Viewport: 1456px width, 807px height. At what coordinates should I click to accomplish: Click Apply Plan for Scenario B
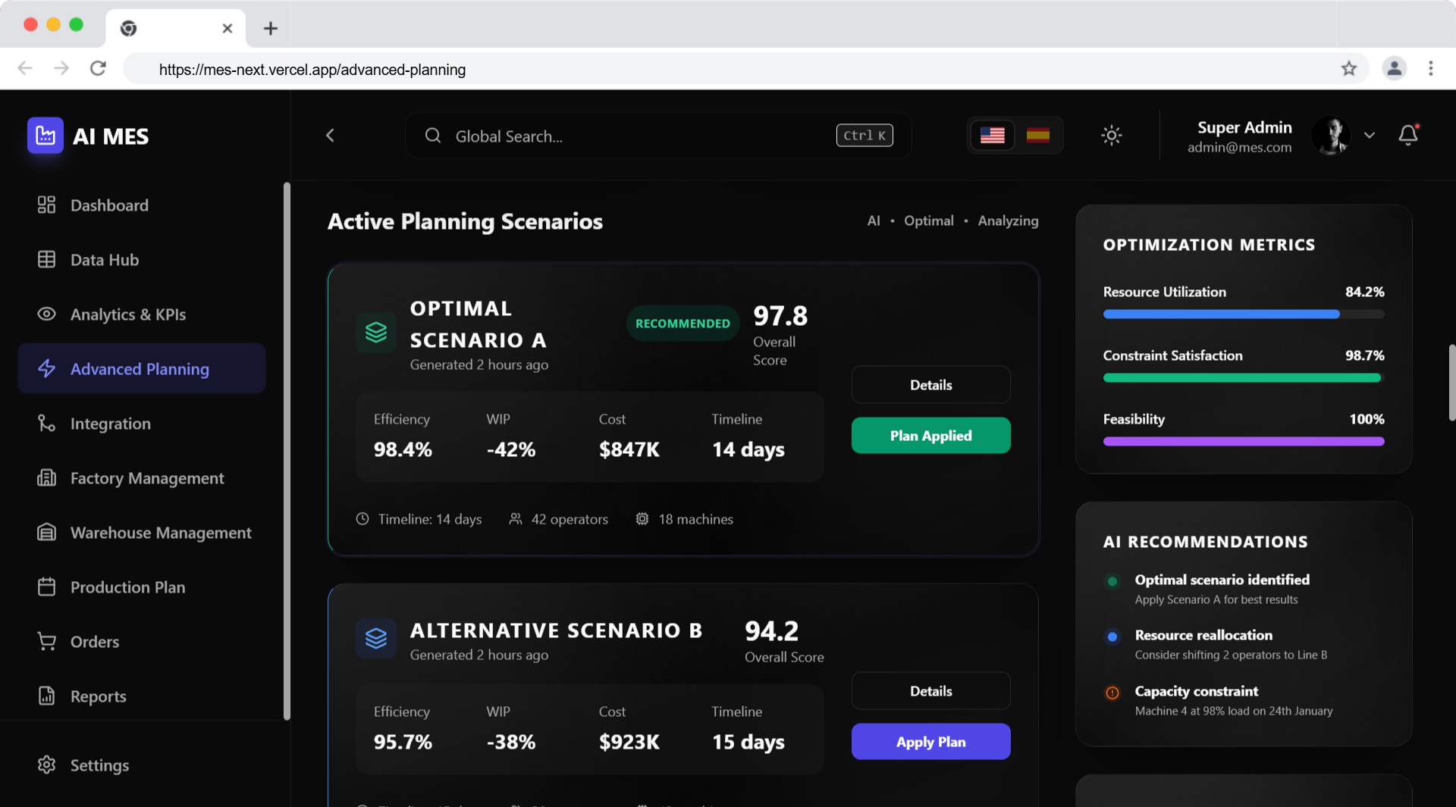pyautogui.click(x=930, y=742)
